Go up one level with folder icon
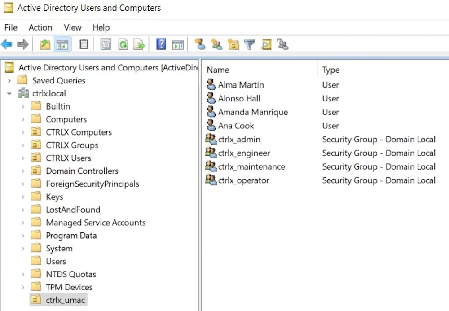The image size is (449, 311). [x=45, y=44]
